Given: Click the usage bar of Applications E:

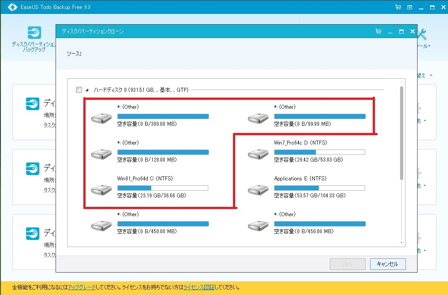Looking at the screenshot, I should pos(319,188).
